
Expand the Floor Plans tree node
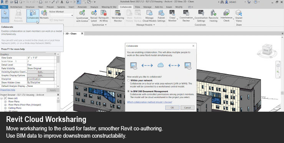point(5,102)
